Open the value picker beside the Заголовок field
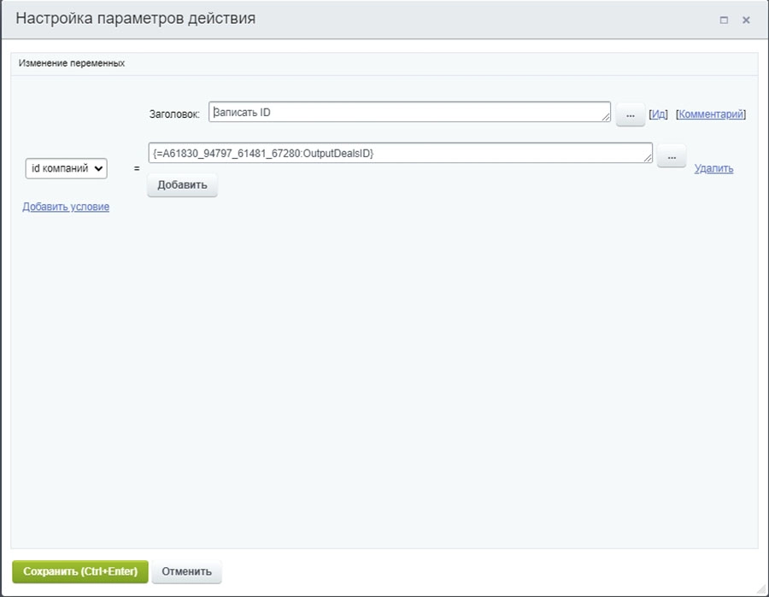The height and width of the screenshot is (597, 769). click(630, 114)
